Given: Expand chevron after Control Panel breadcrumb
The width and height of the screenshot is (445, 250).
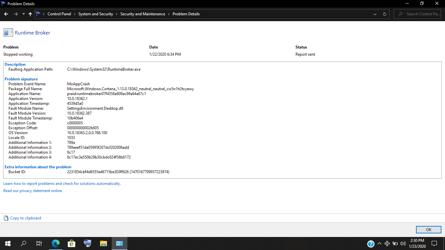Looking at the screenshot, I should (75, 14).
